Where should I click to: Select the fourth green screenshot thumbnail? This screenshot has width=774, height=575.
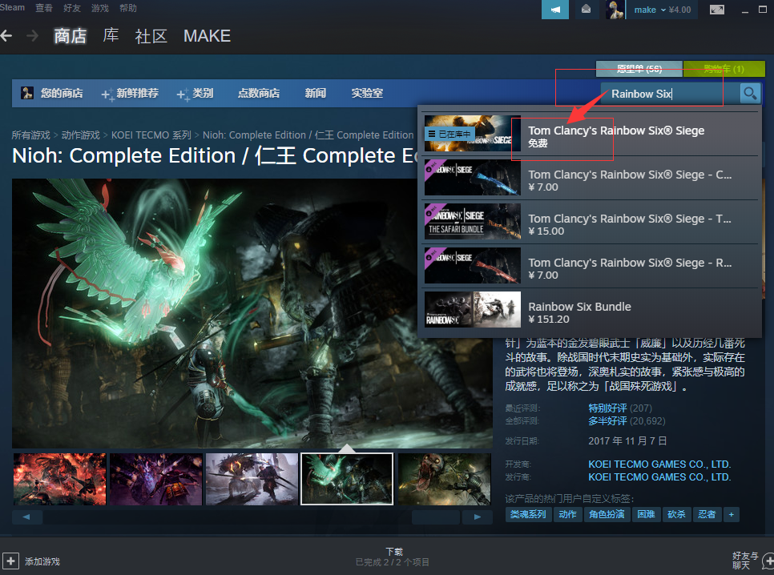pos(346,479)
